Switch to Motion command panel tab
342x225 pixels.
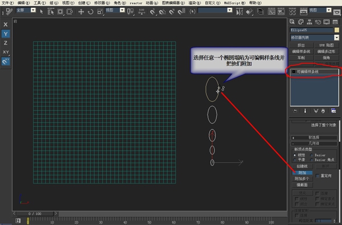point(318,22)
